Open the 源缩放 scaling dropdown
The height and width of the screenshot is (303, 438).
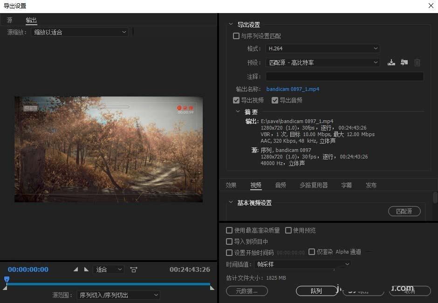[79, 32]
